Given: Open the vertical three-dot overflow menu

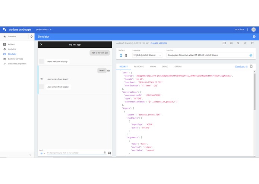Looking at the screenshot, I should 247,29.
